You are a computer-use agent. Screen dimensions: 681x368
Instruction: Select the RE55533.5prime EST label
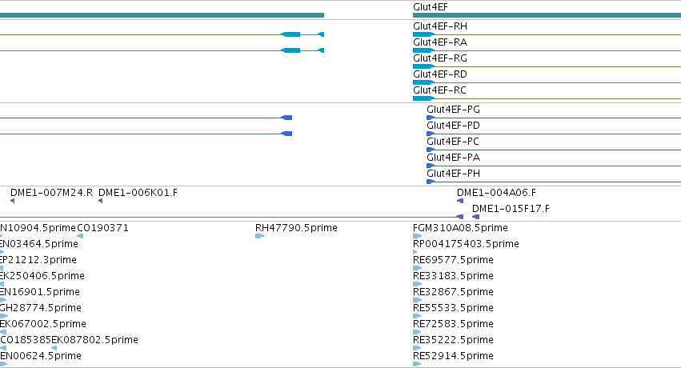pos(454,308)
